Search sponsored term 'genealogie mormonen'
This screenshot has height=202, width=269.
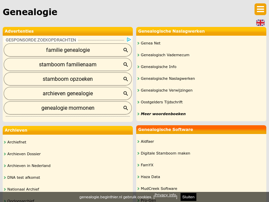point(68,108)
